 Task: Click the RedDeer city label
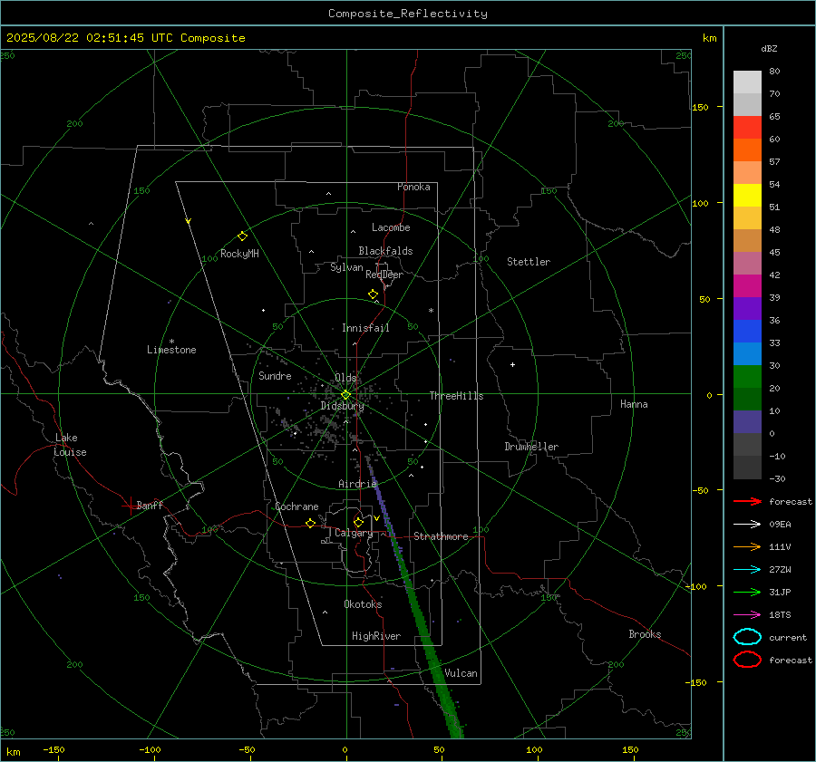click(x=384, y=275)
